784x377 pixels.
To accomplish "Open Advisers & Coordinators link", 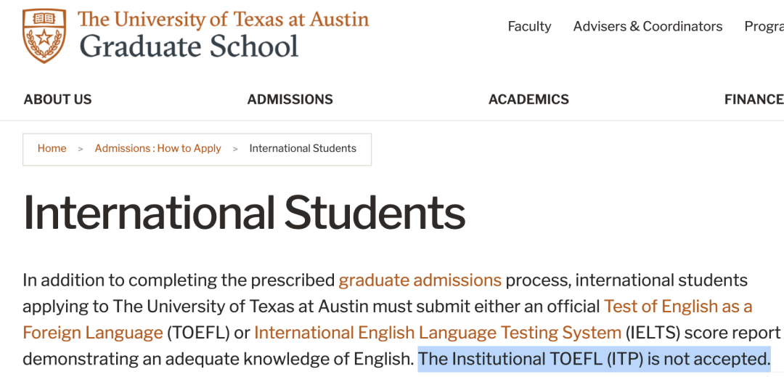I will (x=648, y=26).
